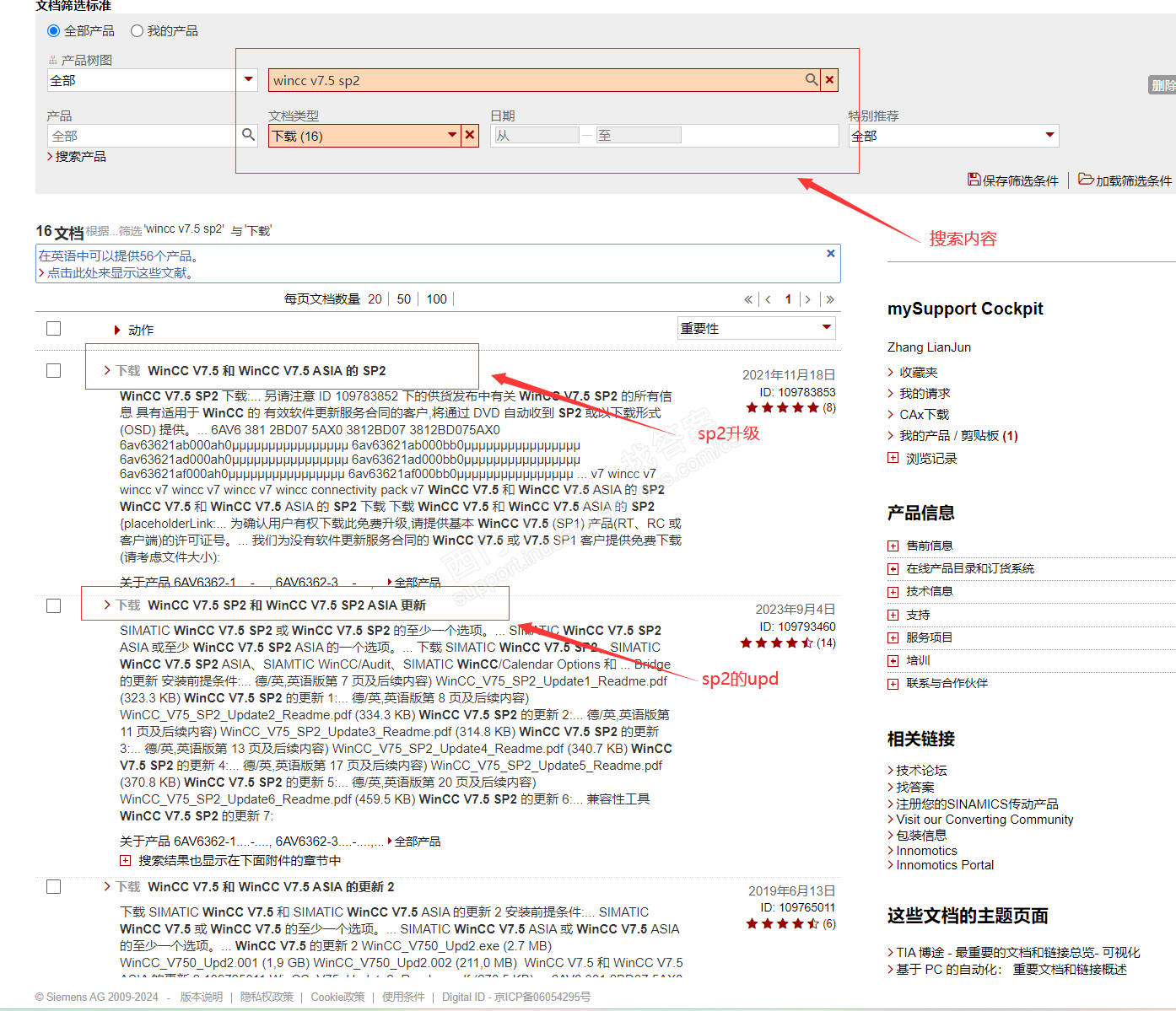Click the 从 start date field
1176x1011 pixels.
click(x=536, y=135)
